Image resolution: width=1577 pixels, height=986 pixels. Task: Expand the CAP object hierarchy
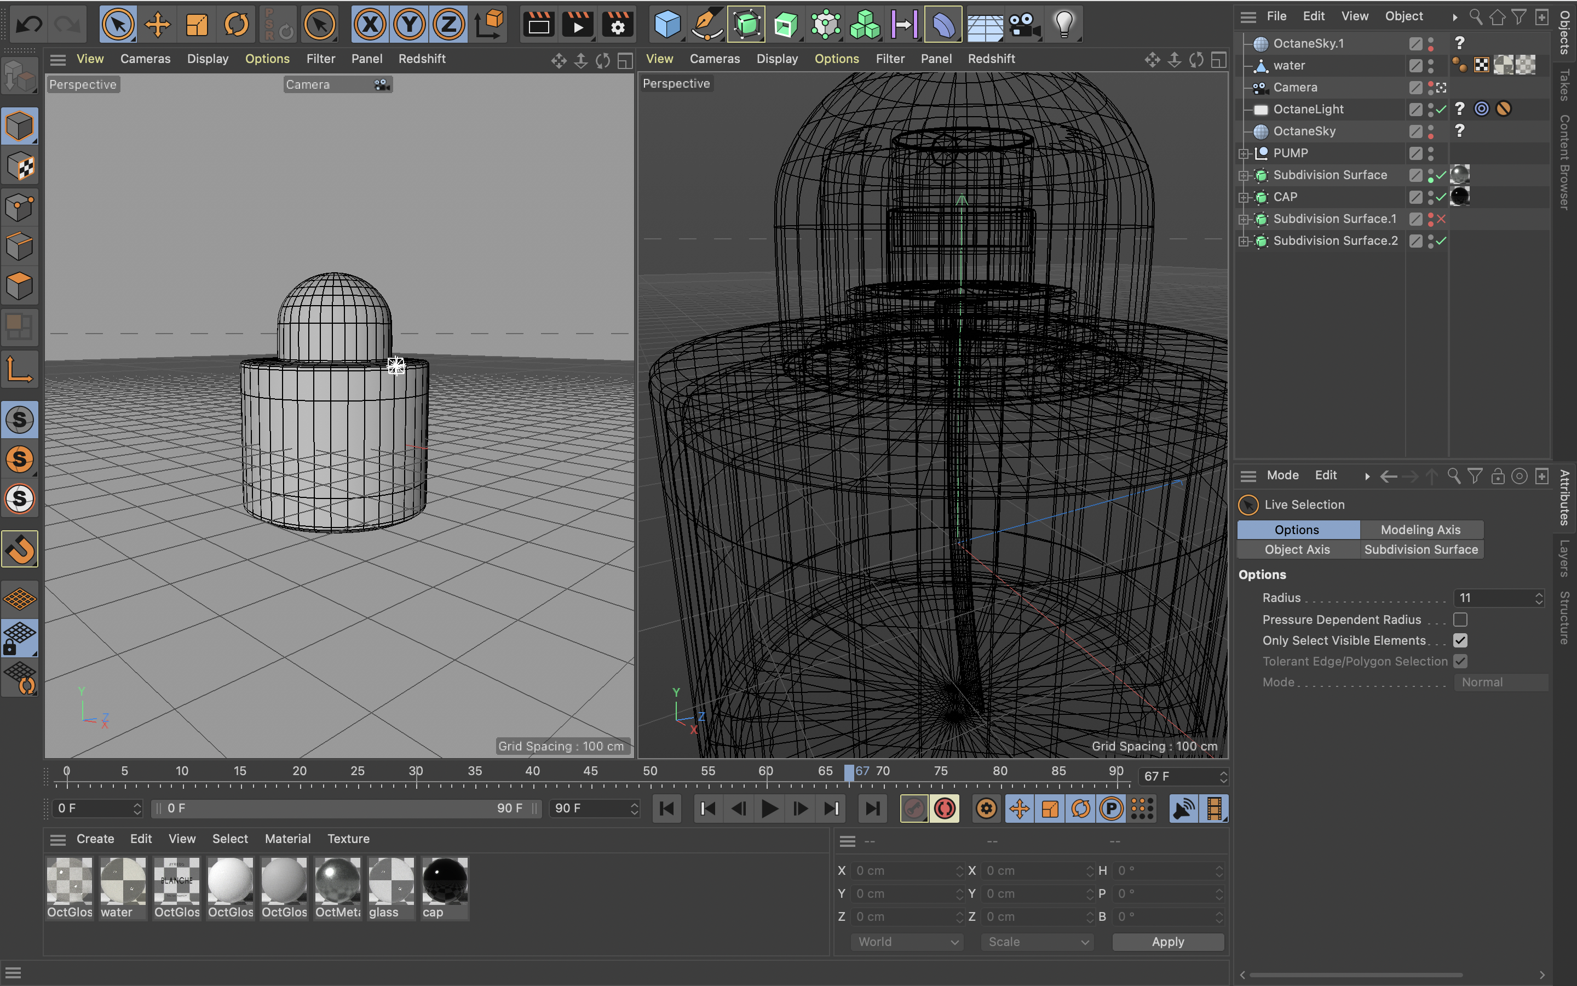pos(1244,197)
